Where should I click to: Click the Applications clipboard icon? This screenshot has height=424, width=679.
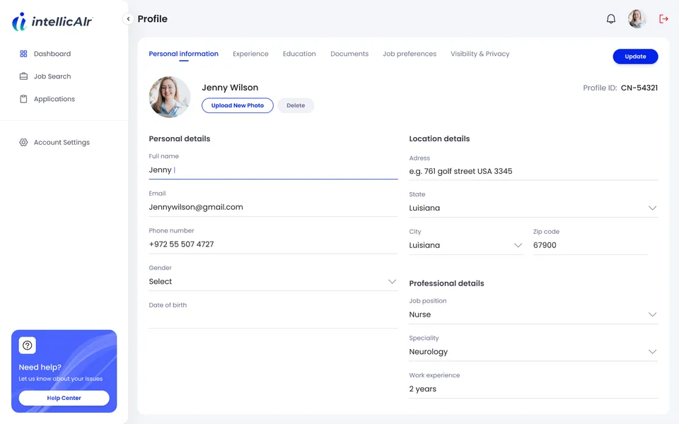tap(23, 99)
